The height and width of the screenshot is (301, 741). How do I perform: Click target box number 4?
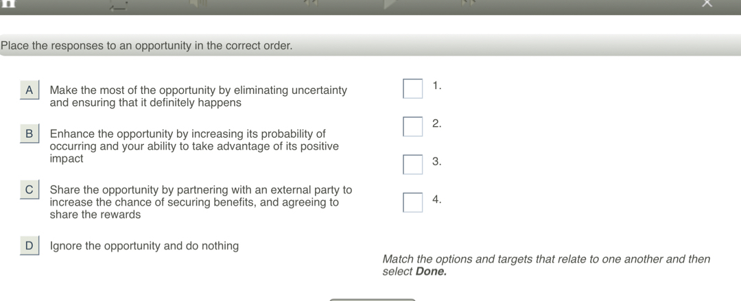point(412,202)
